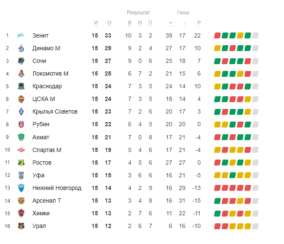Screen dimensions: 284x244
Task: Sort table by В wins column
Action: (x=130, y=23)
